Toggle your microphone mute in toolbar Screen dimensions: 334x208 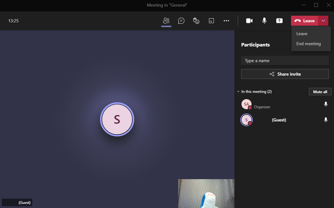click(264, 21)
